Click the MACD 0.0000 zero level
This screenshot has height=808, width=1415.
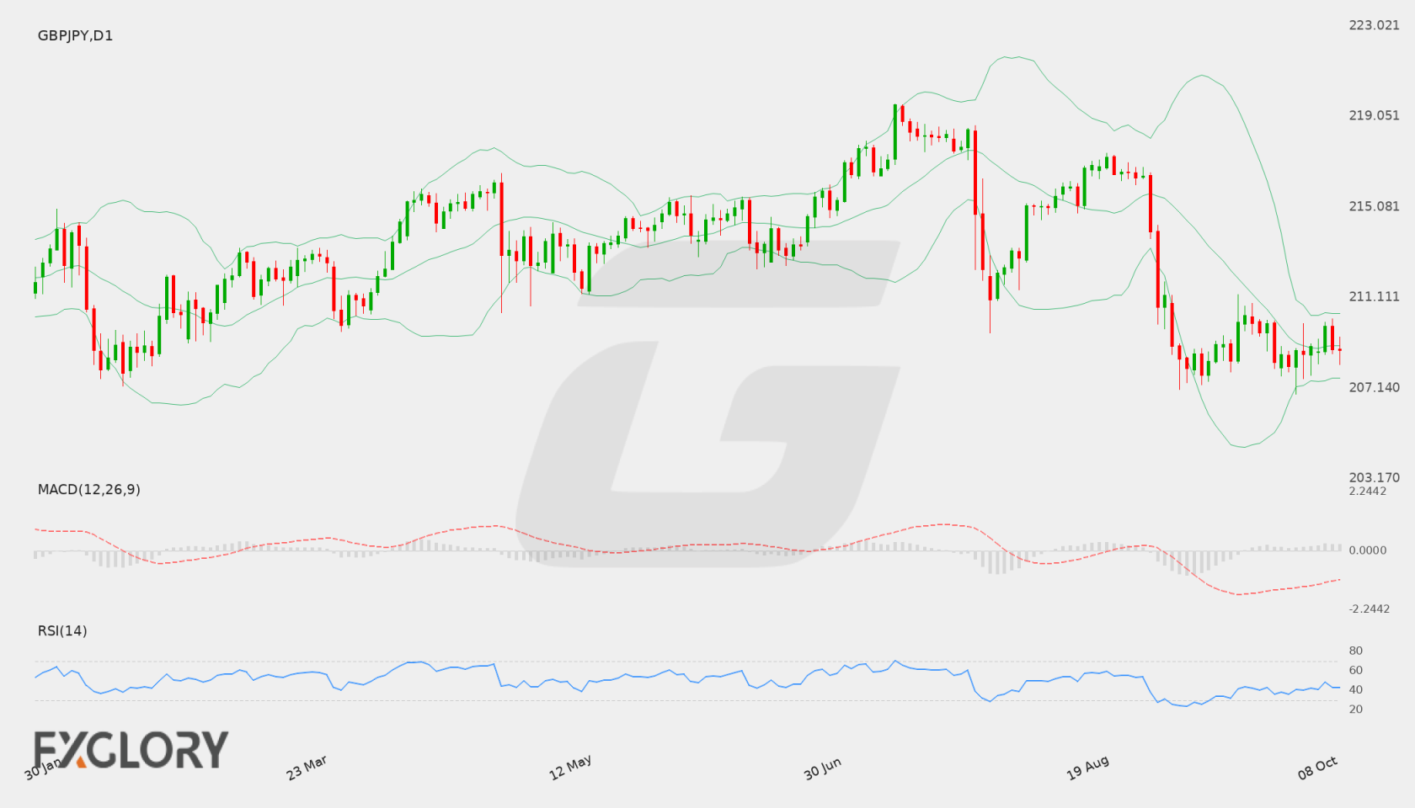pos(1367,550)
